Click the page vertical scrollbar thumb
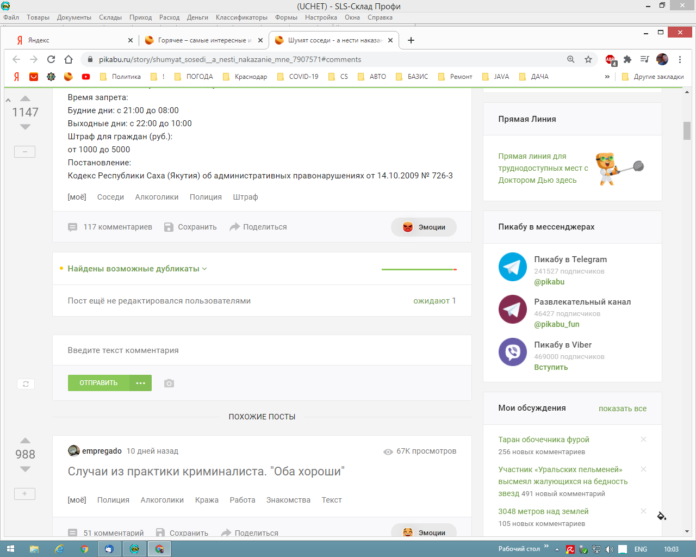 tap(687, 131)
